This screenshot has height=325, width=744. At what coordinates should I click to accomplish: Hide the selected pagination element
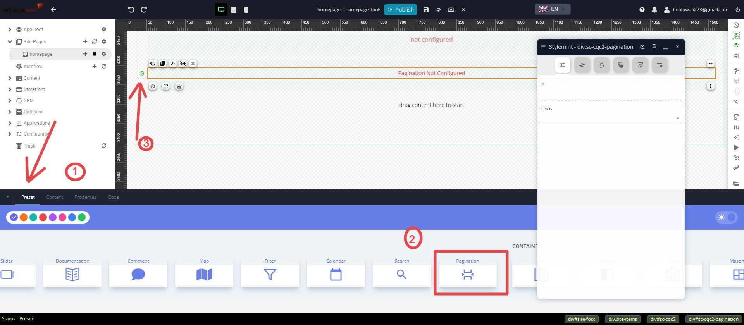tap(183, 64)
